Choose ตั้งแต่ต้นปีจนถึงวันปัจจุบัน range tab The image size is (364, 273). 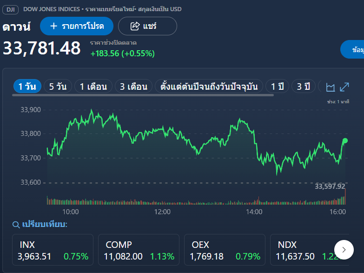point(209,87)
